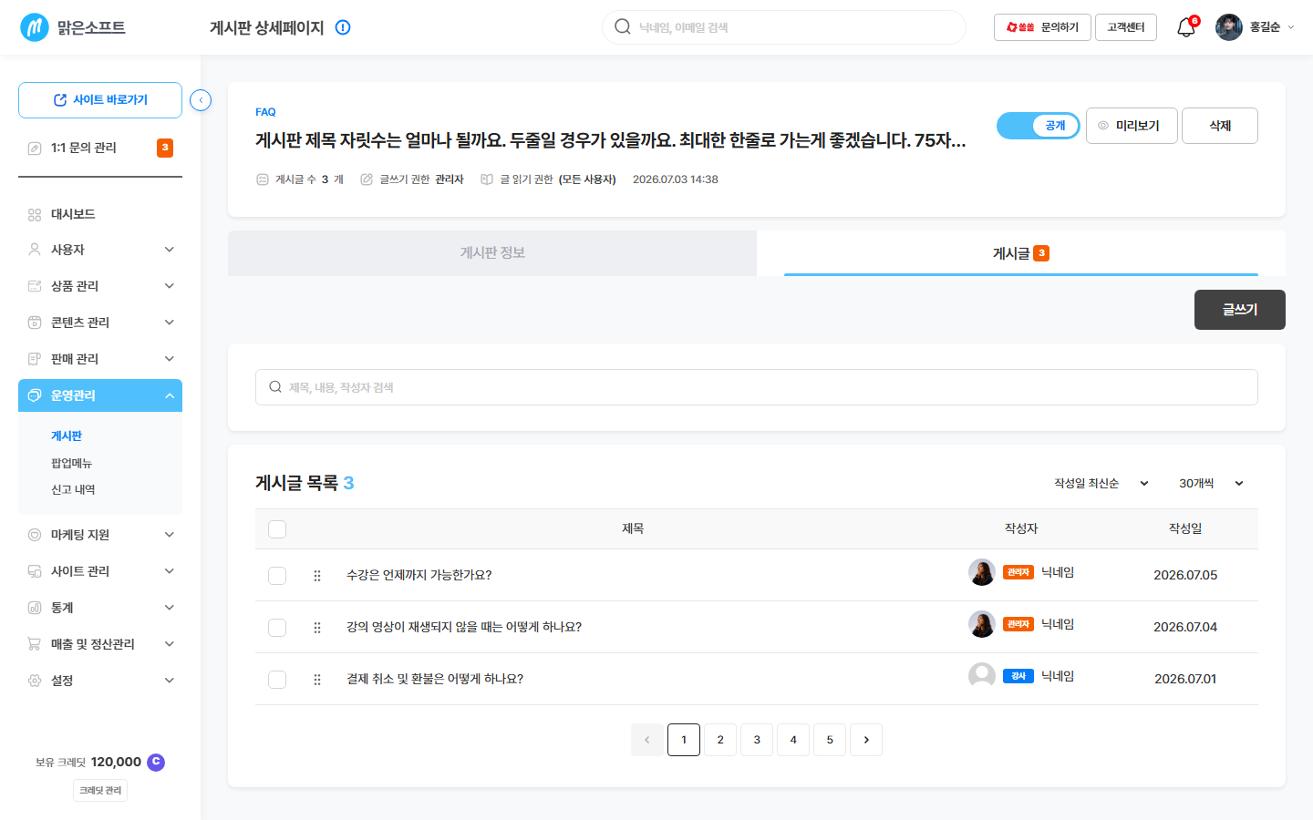Image resolution: width=1313 pixels, height=820 pixels.
Task: Click the 판매 관리 icon
Action: tap(35, 359)
